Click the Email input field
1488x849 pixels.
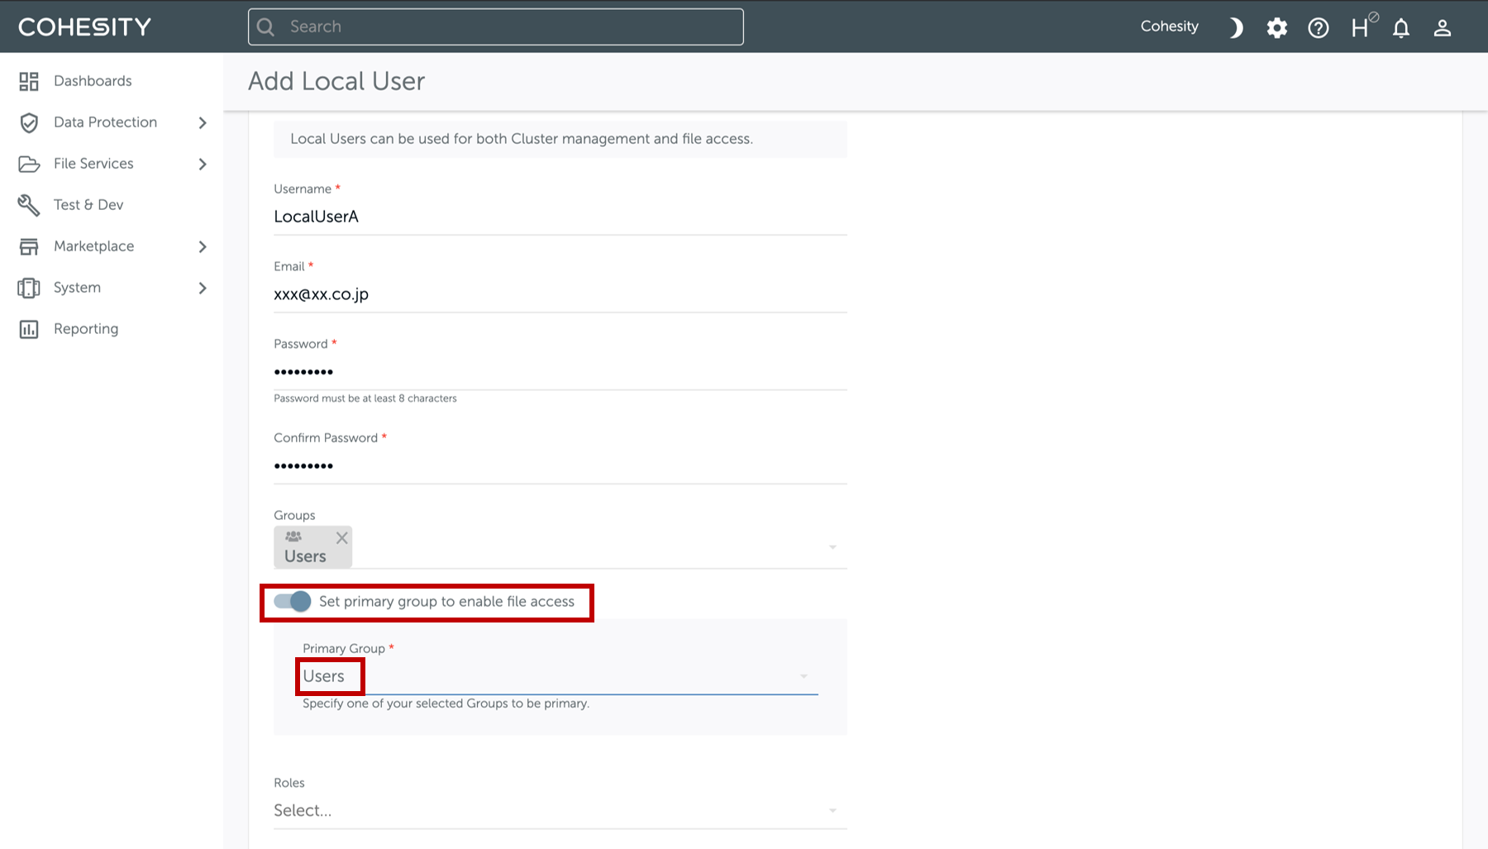560,294
